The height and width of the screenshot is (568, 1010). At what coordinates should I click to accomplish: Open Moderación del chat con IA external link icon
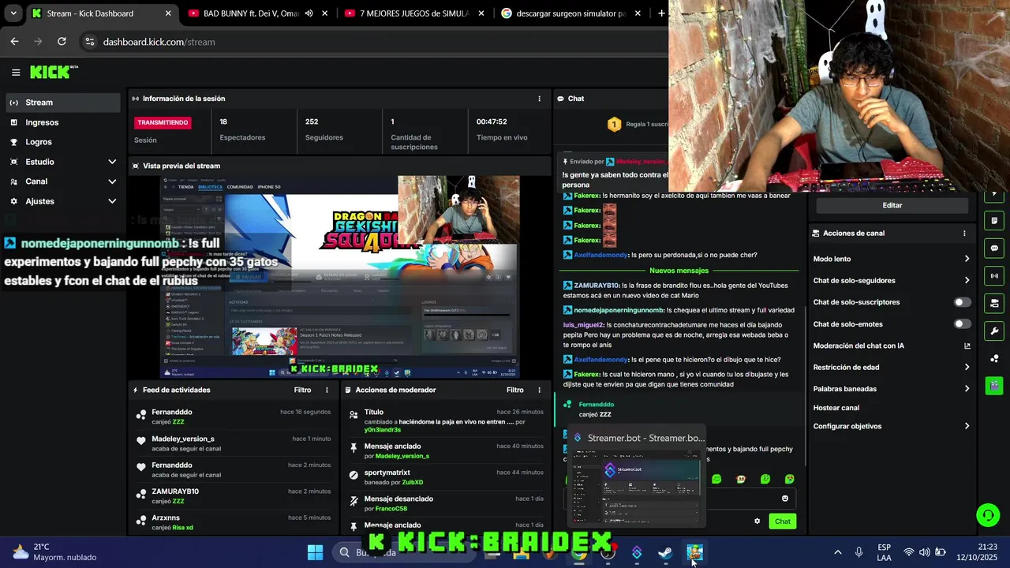pos(967,346)
